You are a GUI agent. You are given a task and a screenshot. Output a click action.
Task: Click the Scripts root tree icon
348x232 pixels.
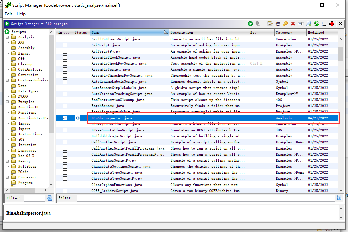click(x=7, y=32)
